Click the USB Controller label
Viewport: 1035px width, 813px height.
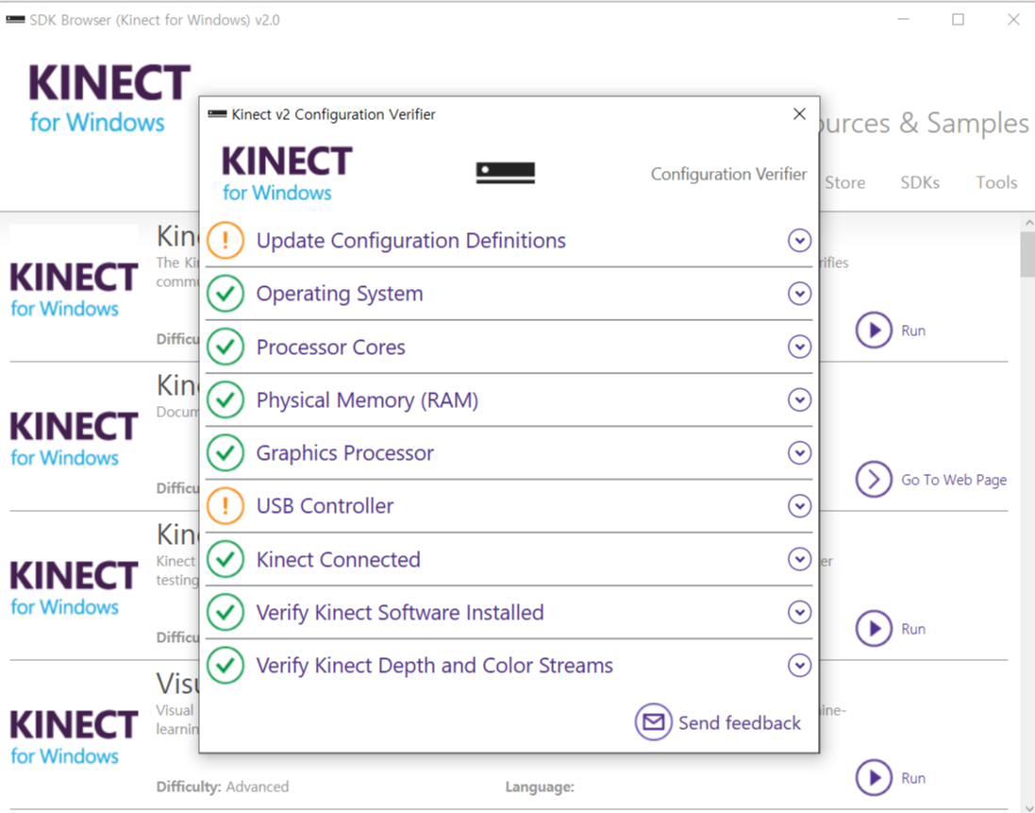325,506
